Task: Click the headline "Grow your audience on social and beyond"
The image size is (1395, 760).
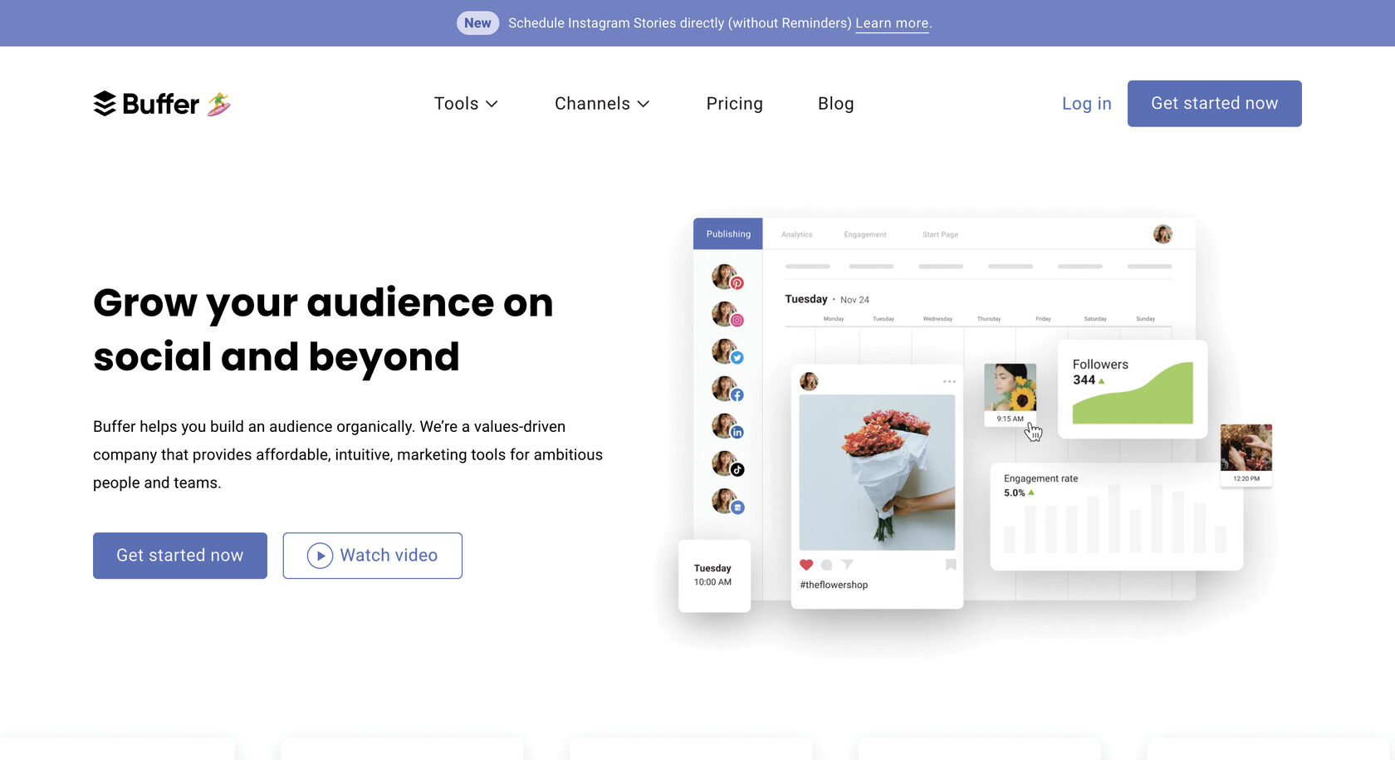Action: (x=323, y=330)
